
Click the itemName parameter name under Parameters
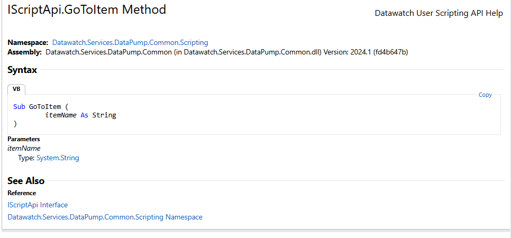tap(24, 148)
